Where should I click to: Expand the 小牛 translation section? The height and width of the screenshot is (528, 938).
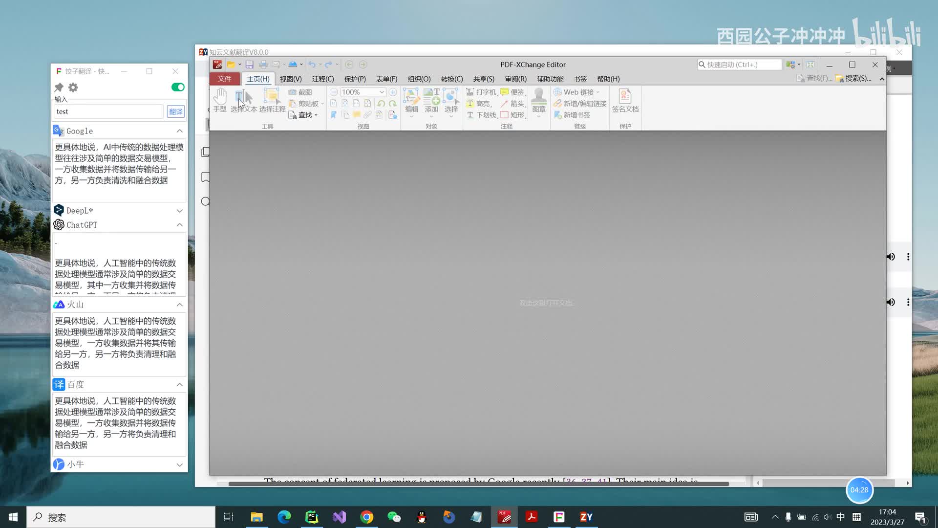click(x=179, y=464)
